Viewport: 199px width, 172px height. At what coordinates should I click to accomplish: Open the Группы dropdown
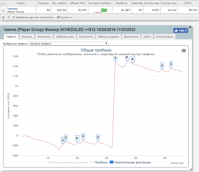[65, 17]
